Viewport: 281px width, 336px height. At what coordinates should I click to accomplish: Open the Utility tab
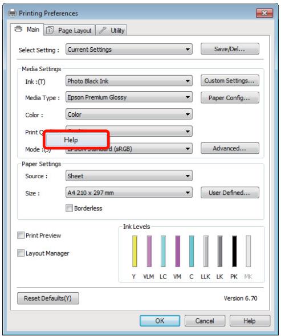coord(111,30)
